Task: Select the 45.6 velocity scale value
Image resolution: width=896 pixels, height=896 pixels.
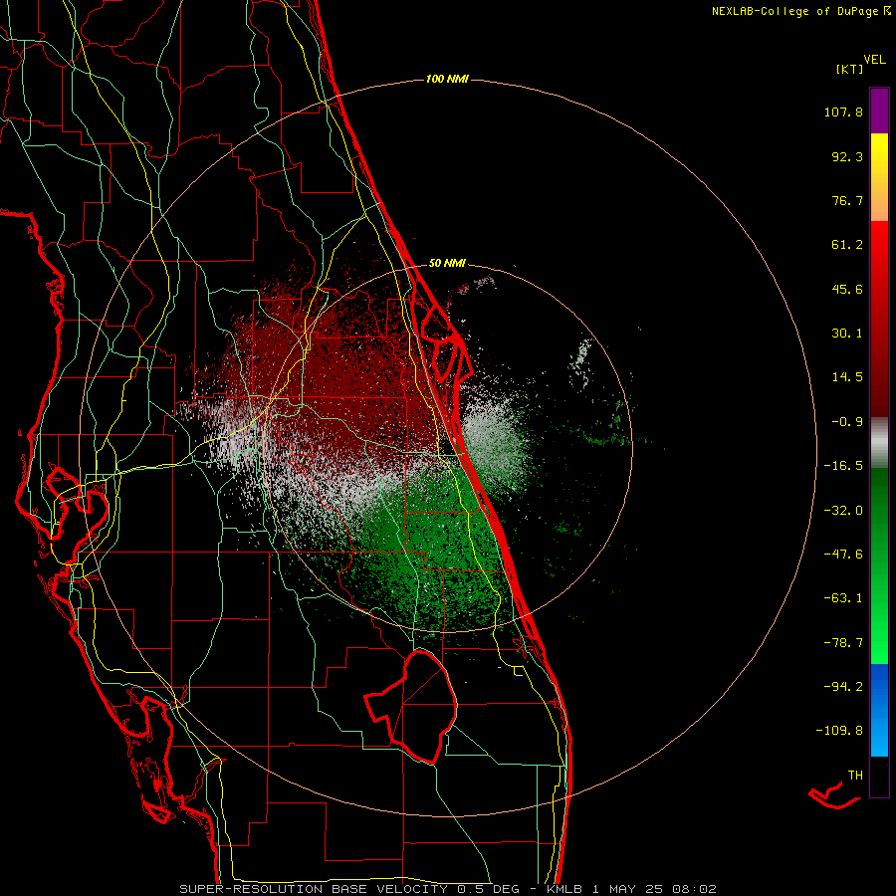Action: point(847,289)
